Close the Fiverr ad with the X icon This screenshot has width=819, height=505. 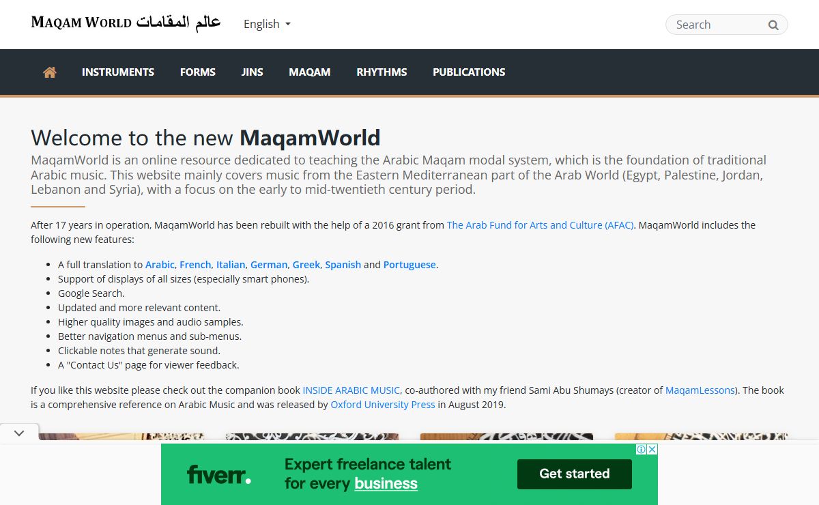coord(652,449)
